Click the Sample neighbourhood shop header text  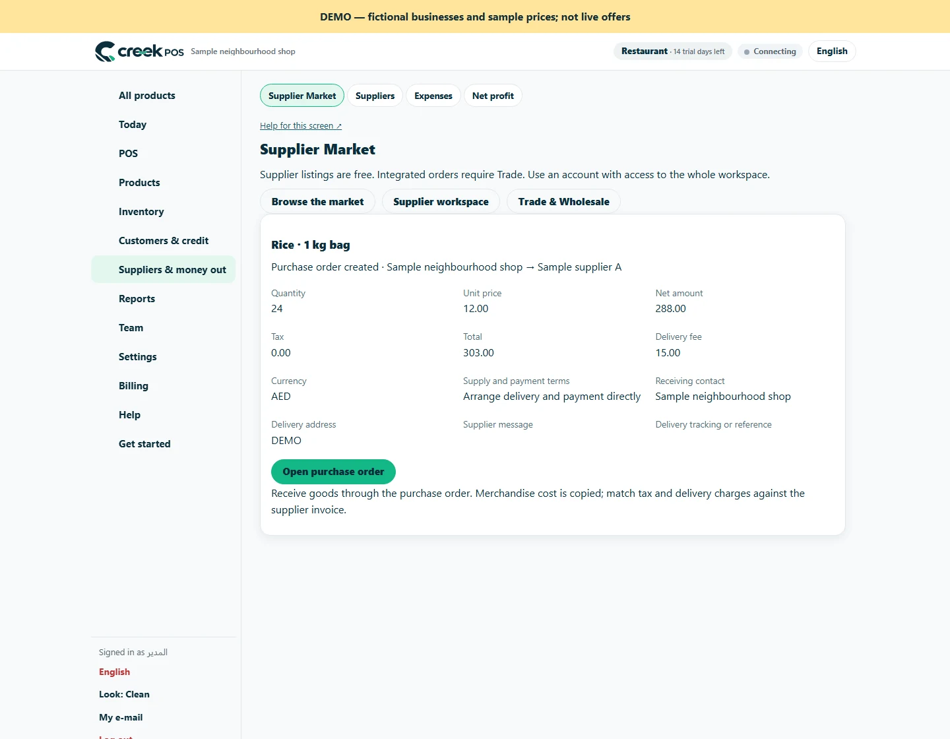pyautogui.click(x=243, y=51)
